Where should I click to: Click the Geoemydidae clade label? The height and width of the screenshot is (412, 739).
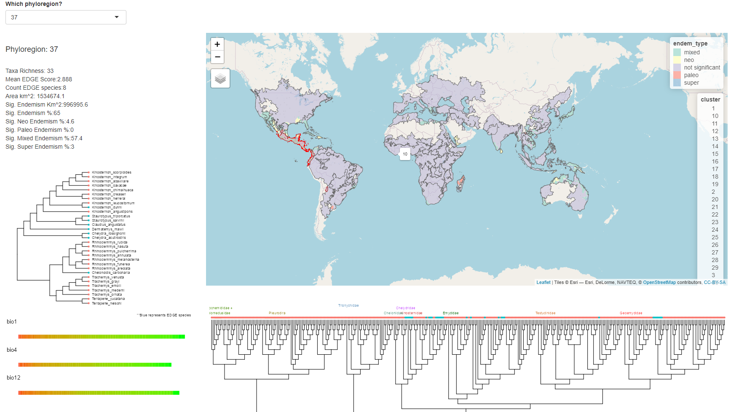(631, 313)
